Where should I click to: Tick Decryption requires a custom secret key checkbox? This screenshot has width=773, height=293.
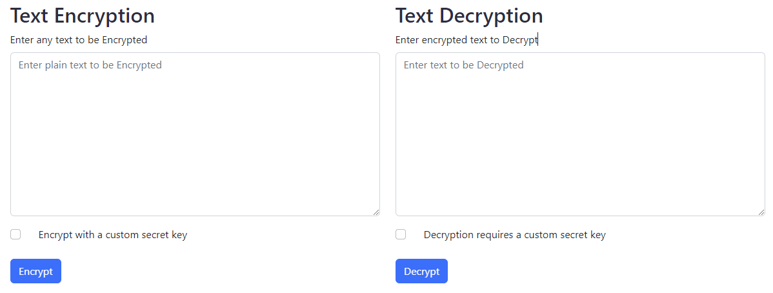pyautogui.click(x=401, y=234)
